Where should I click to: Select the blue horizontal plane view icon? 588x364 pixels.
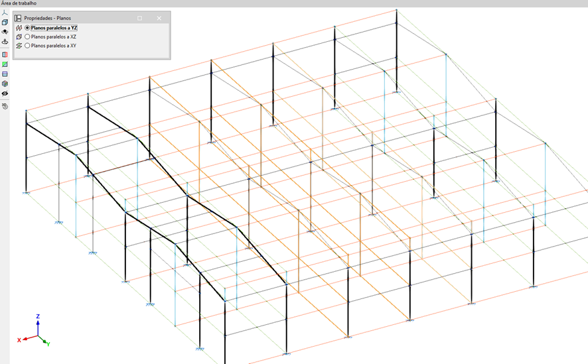click(5, 74)
